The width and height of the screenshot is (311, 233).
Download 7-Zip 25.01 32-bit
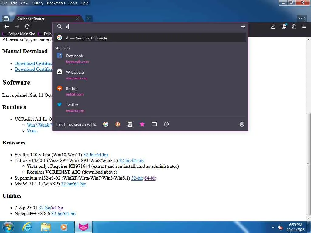45,208
